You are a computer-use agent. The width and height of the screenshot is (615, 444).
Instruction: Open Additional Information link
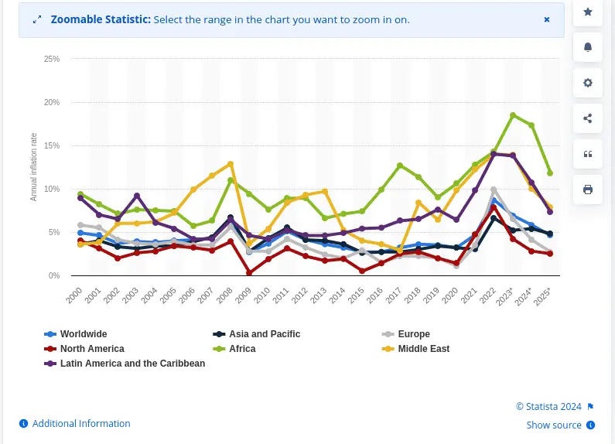point(80,424)
